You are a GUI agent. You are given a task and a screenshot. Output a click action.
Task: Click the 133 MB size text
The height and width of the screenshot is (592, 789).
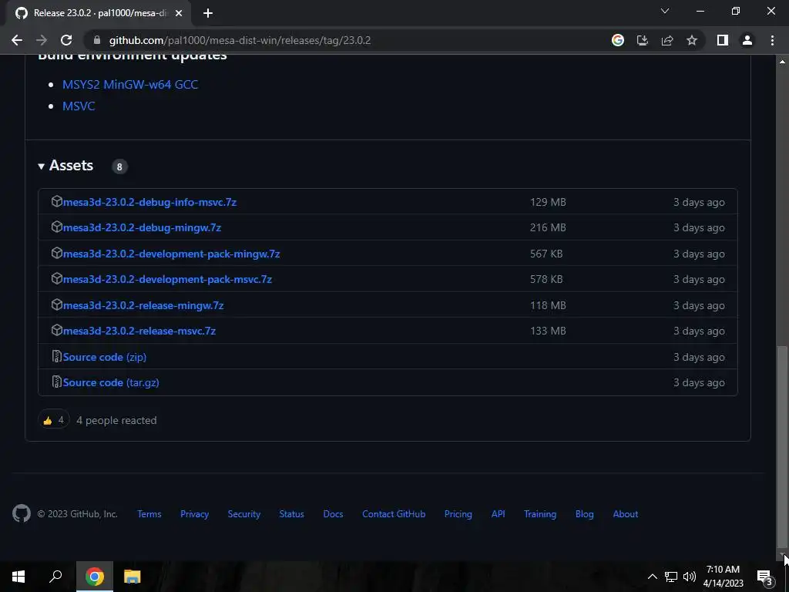[x=548, y=331]
